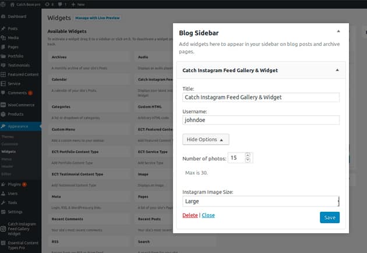Click the Delete link in widget
Screen dimensions: 367x253
[x=190, y=215]
